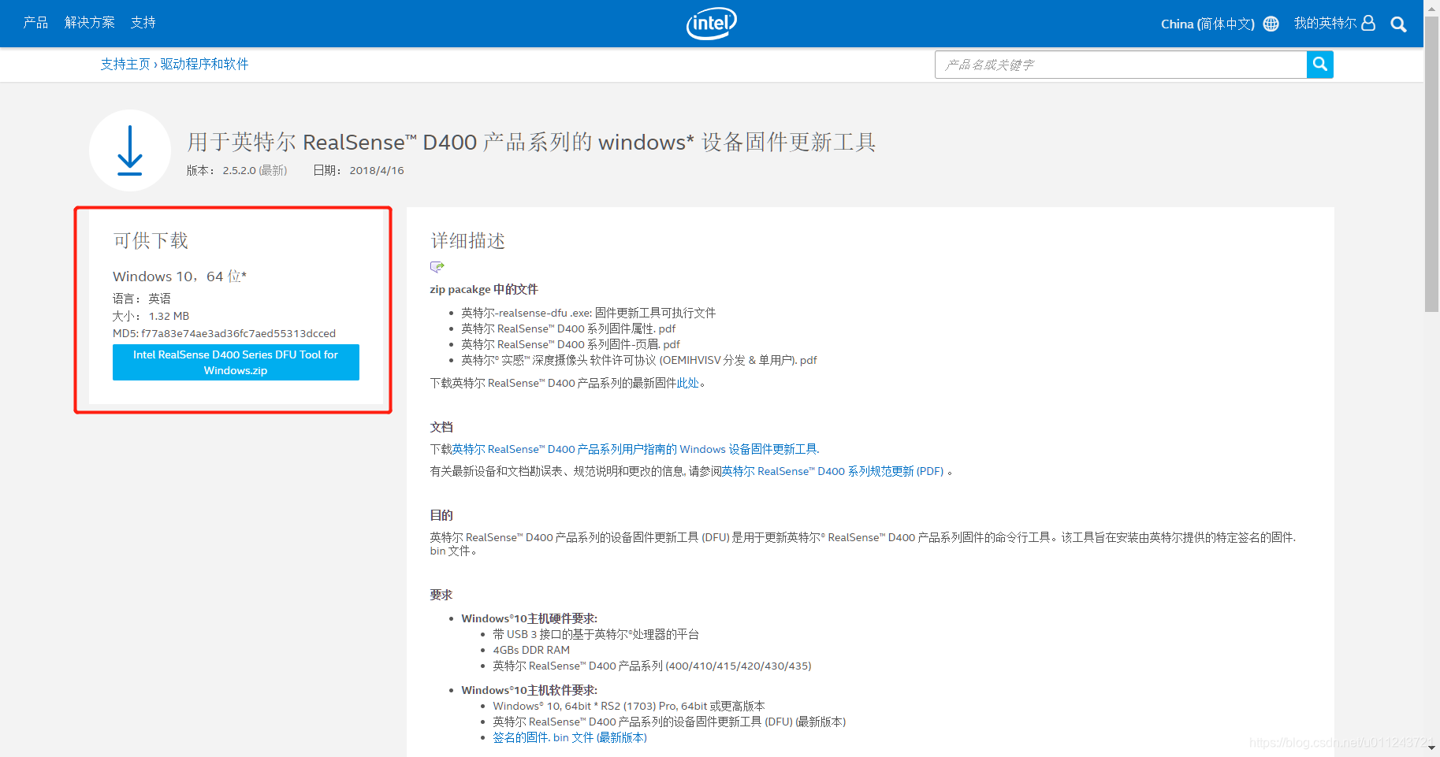The width and height of the screenshot is (1440, 757).
Task: Click the '语言: 英语' text
Action: pos(142,299)
